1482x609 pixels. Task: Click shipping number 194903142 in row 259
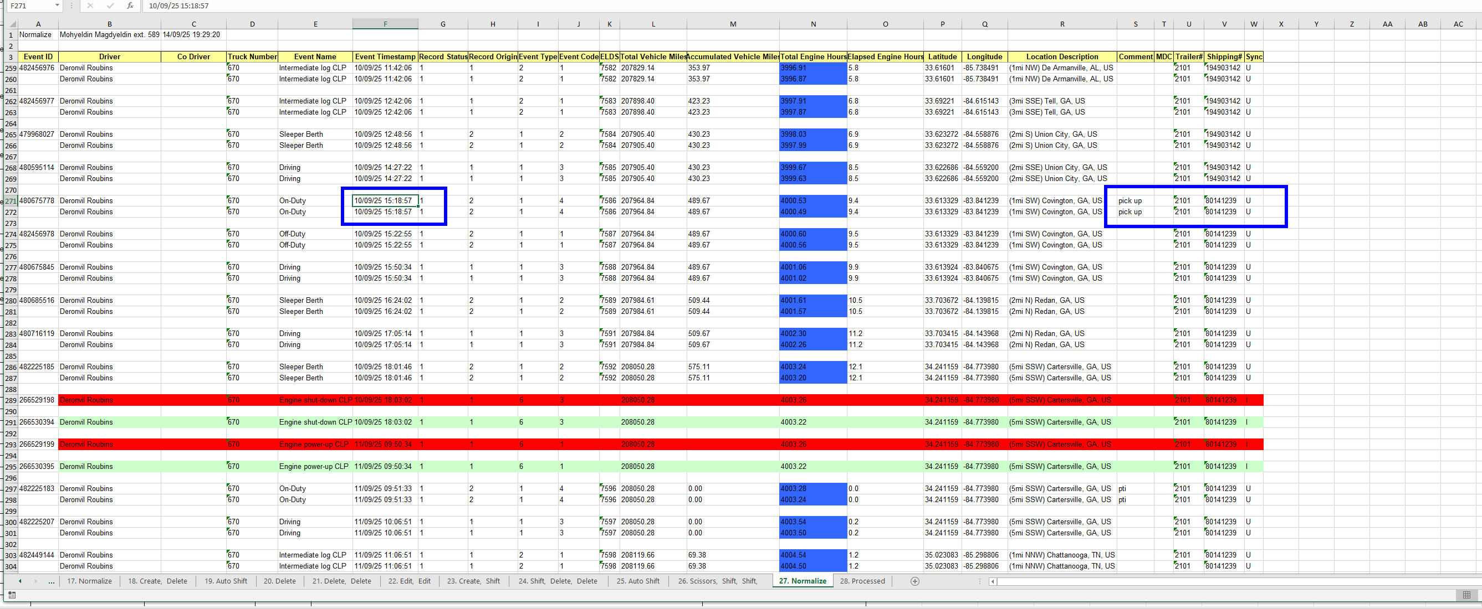click(1224, 68)
